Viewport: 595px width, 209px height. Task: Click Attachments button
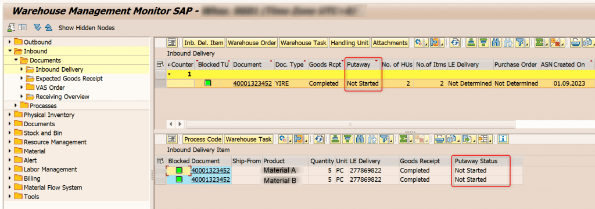(390, 43)
